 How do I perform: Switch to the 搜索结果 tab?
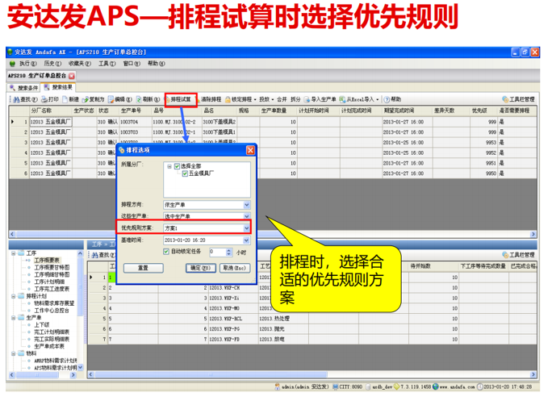(x=58, y=87)
